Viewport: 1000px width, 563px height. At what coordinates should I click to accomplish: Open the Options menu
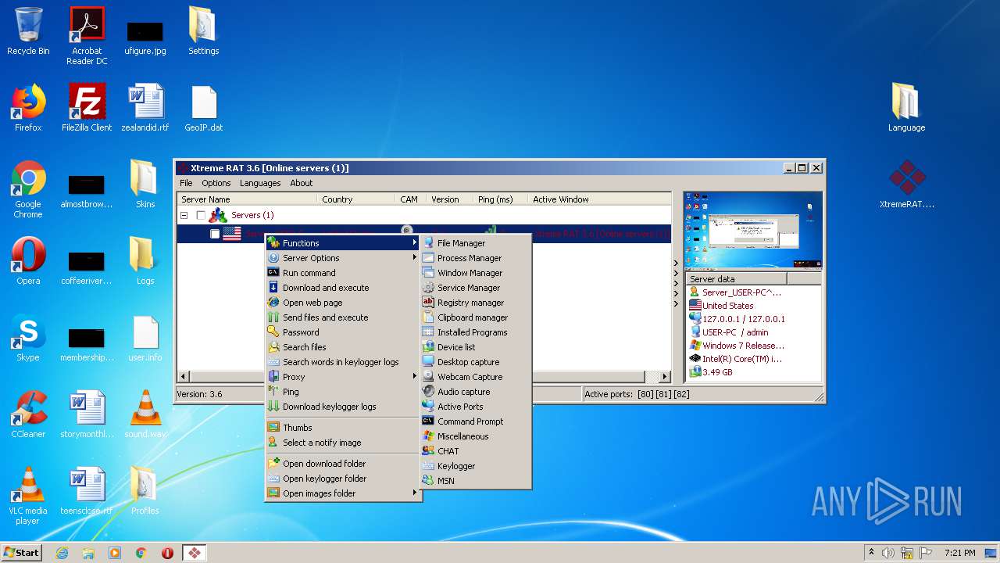(216, 183)
